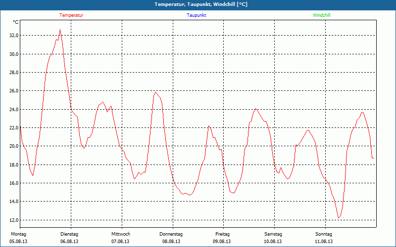Click the 28,0 y-axis value
Viewport: 396px width, 247px height.
click(x=14, y=72)
